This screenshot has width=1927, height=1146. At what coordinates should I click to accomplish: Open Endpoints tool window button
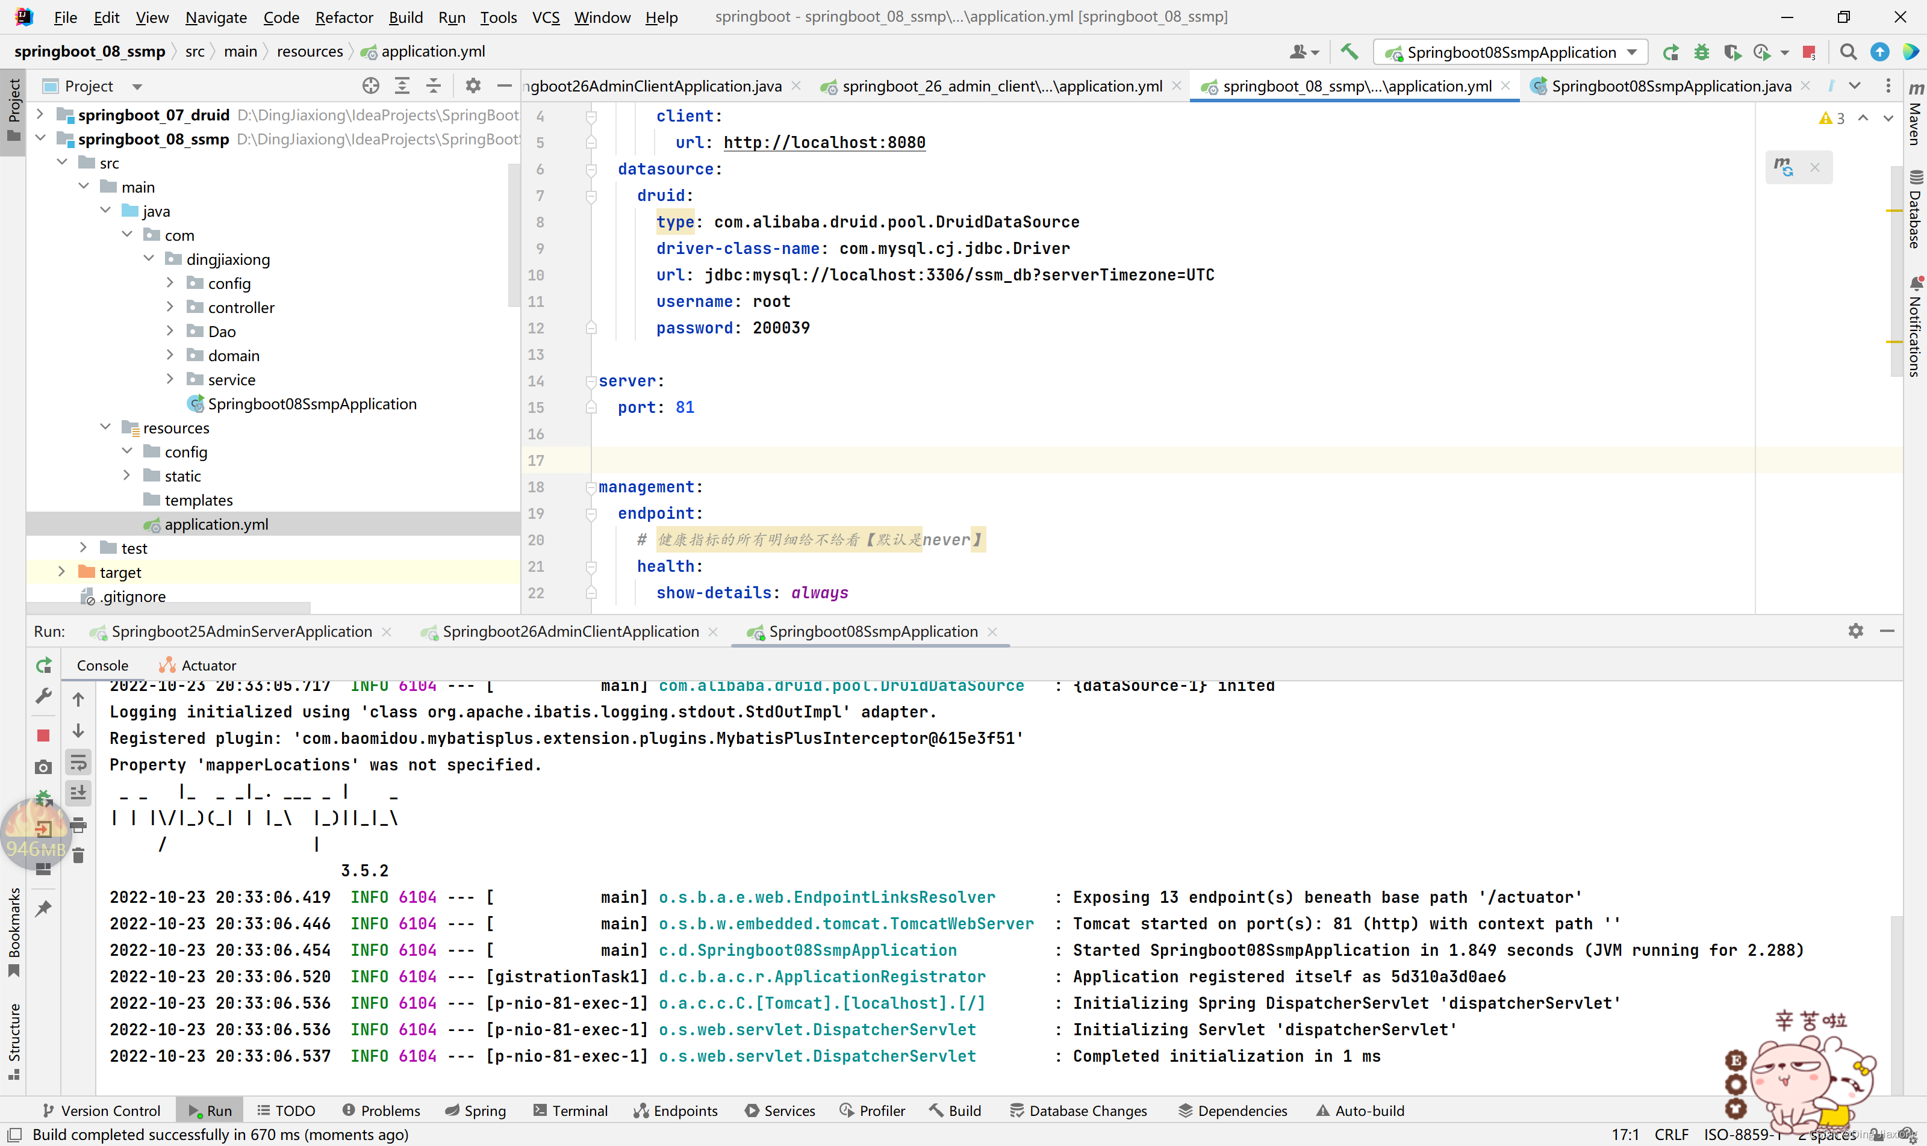pyautogui.click(x=675, y=1110)
